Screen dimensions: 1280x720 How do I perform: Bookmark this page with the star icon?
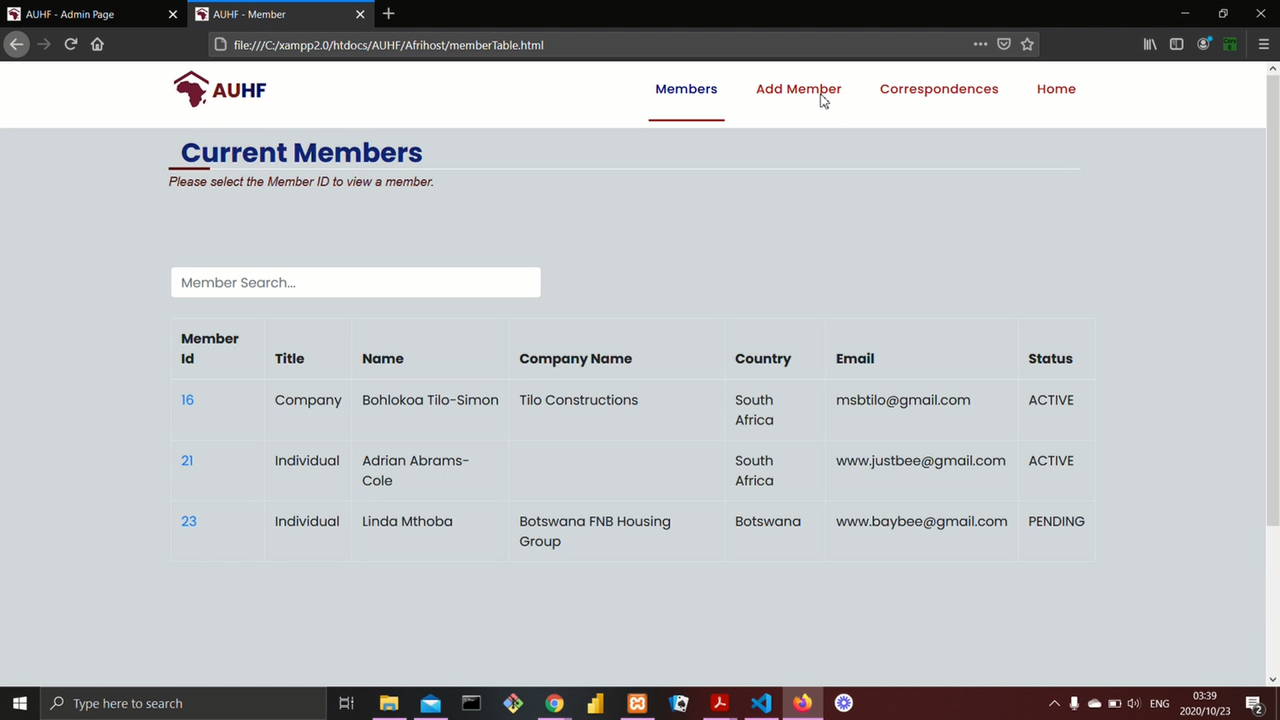(x=1027, y=45)
